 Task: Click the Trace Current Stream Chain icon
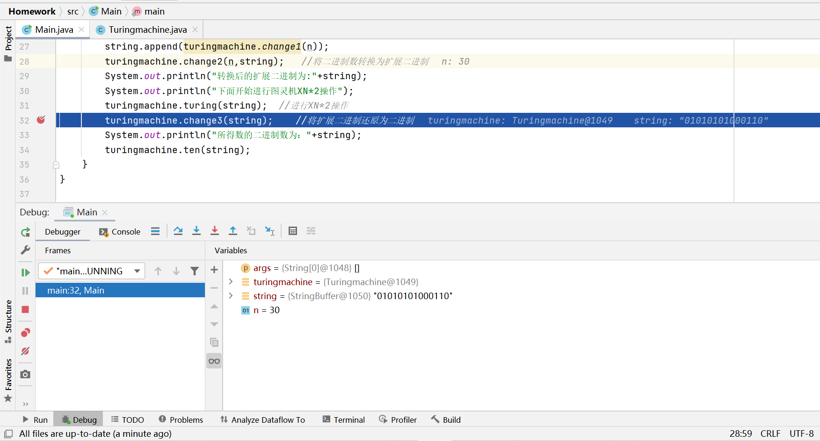point(311,231)
